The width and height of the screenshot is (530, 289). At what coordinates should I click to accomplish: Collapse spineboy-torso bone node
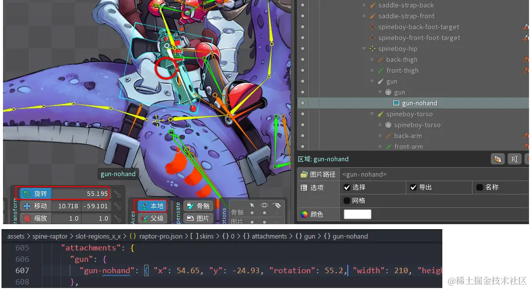click(x=372, y=114)
